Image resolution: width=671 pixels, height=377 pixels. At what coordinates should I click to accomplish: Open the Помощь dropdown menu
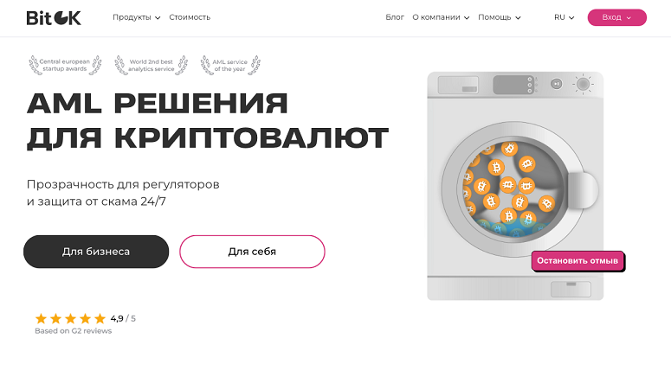tap(500, 17)
